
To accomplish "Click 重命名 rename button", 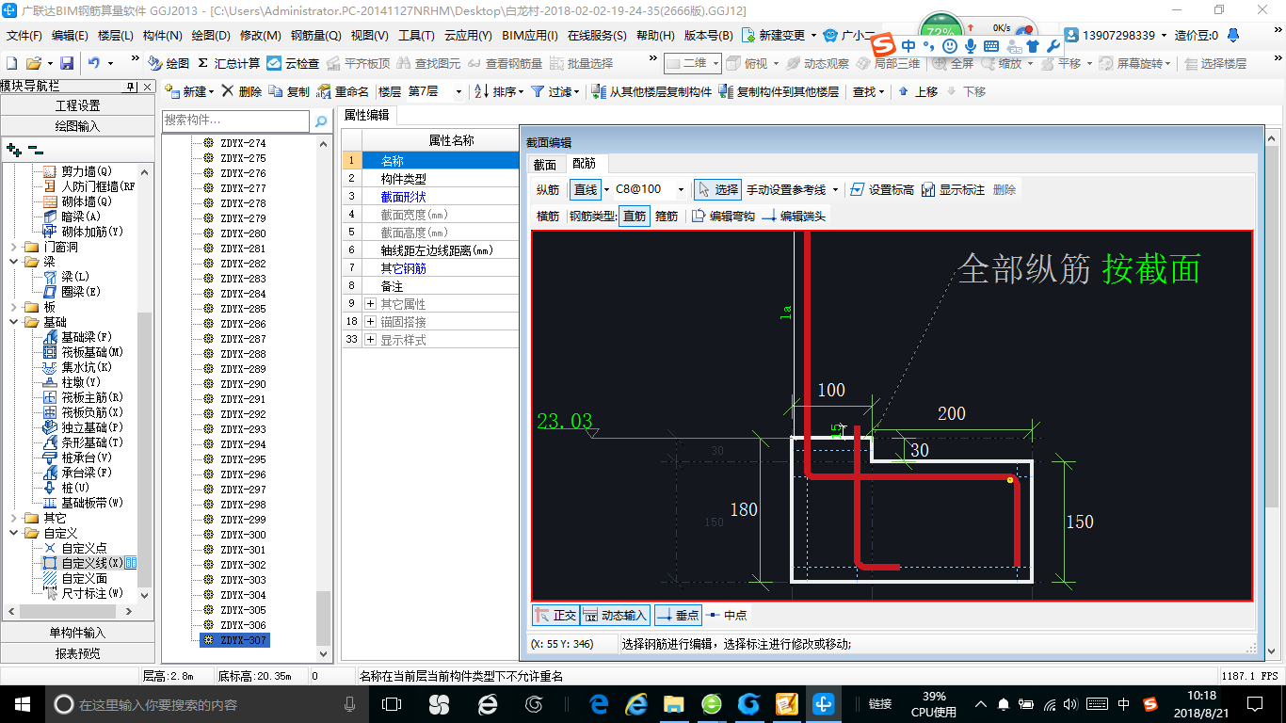I will click(343, 91).
